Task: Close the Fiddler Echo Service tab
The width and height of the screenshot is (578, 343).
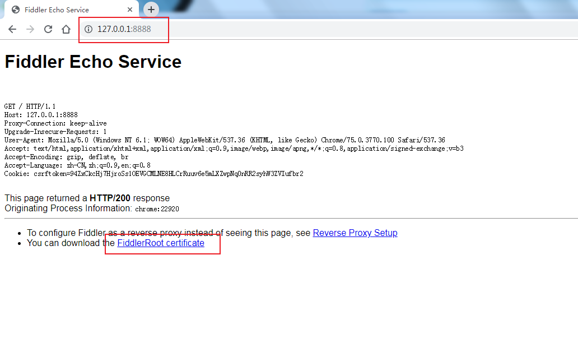Action: click(x=130, y=10)
